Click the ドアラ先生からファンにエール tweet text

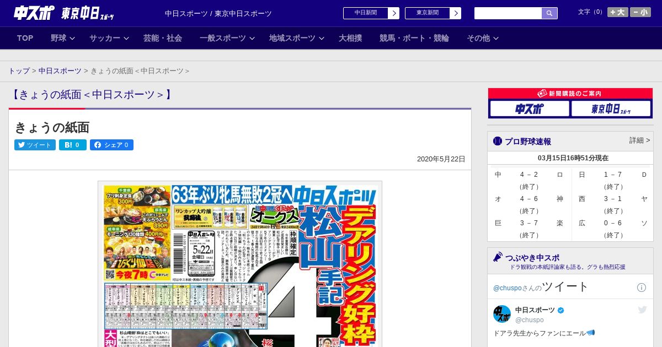[544, 333]
